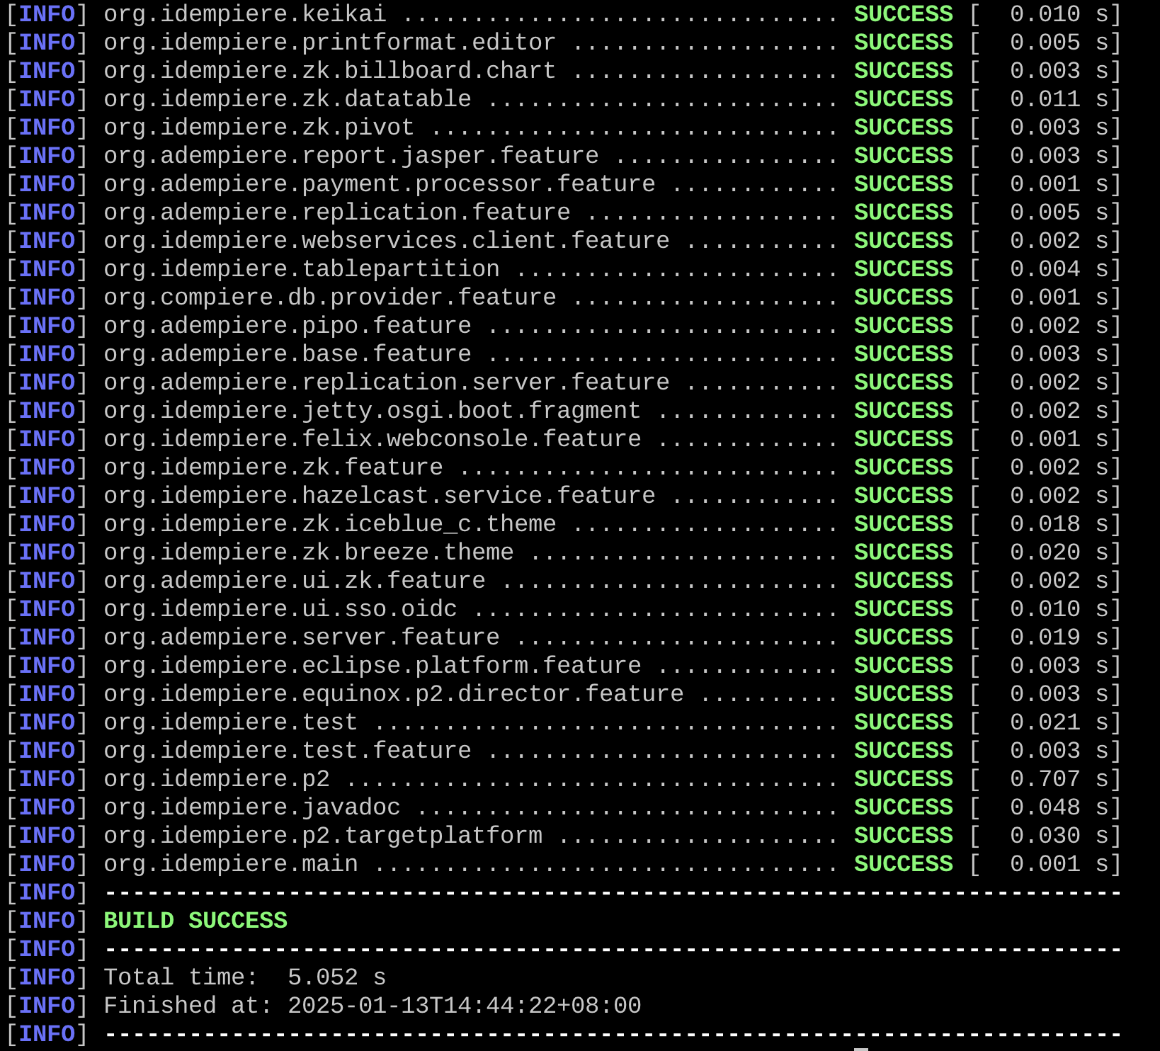
Task: Select org.idempiere.webservices.client.feature text
Action: pyautogui.click(x=387, y=241)
